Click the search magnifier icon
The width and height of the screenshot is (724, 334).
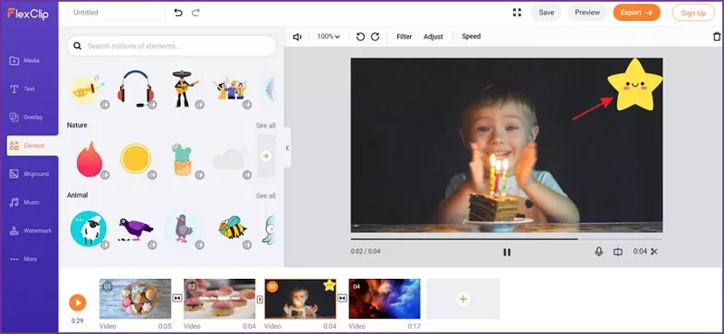pos(78,46)
